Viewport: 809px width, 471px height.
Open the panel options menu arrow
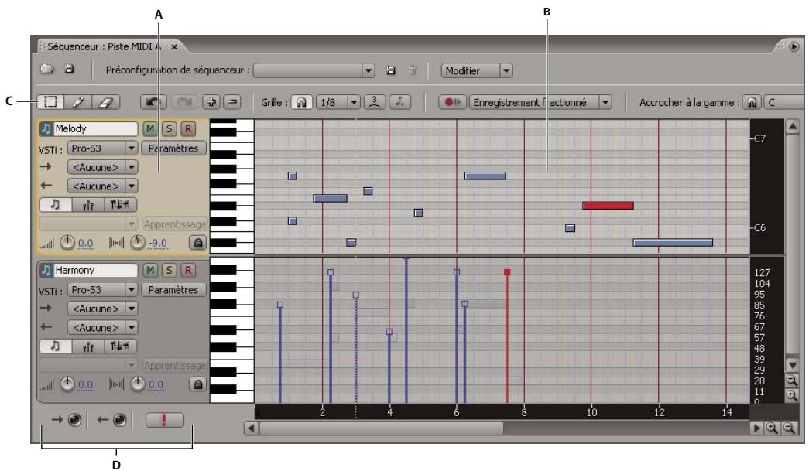pos(794,46)
